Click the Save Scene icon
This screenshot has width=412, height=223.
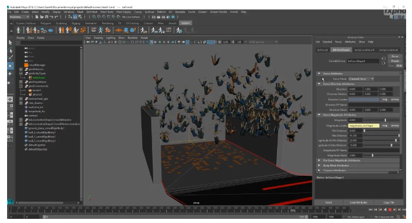(x=46, y=17)
